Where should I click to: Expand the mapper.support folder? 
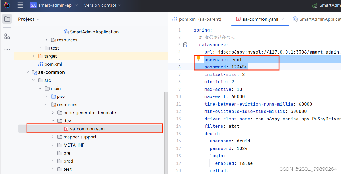[53, 137]
